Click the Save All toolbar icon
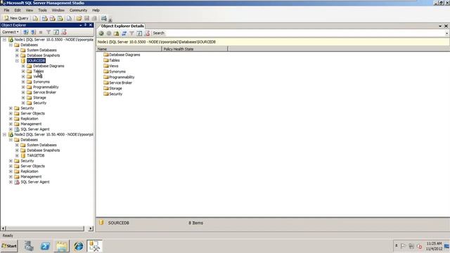The width and height of the screenshot is (450, 253). click(x=94, y=18)
